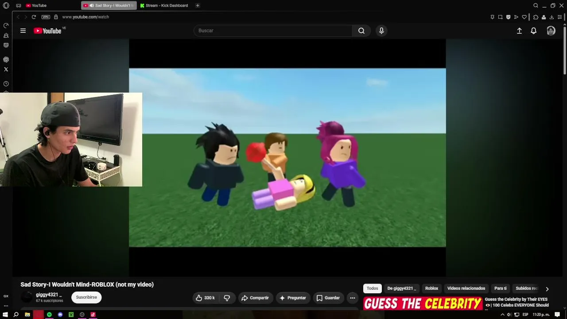The image size is (567, 319).
Task: Open Windows taskbar search
Action: pyautogui.click(x=16, y=315)
